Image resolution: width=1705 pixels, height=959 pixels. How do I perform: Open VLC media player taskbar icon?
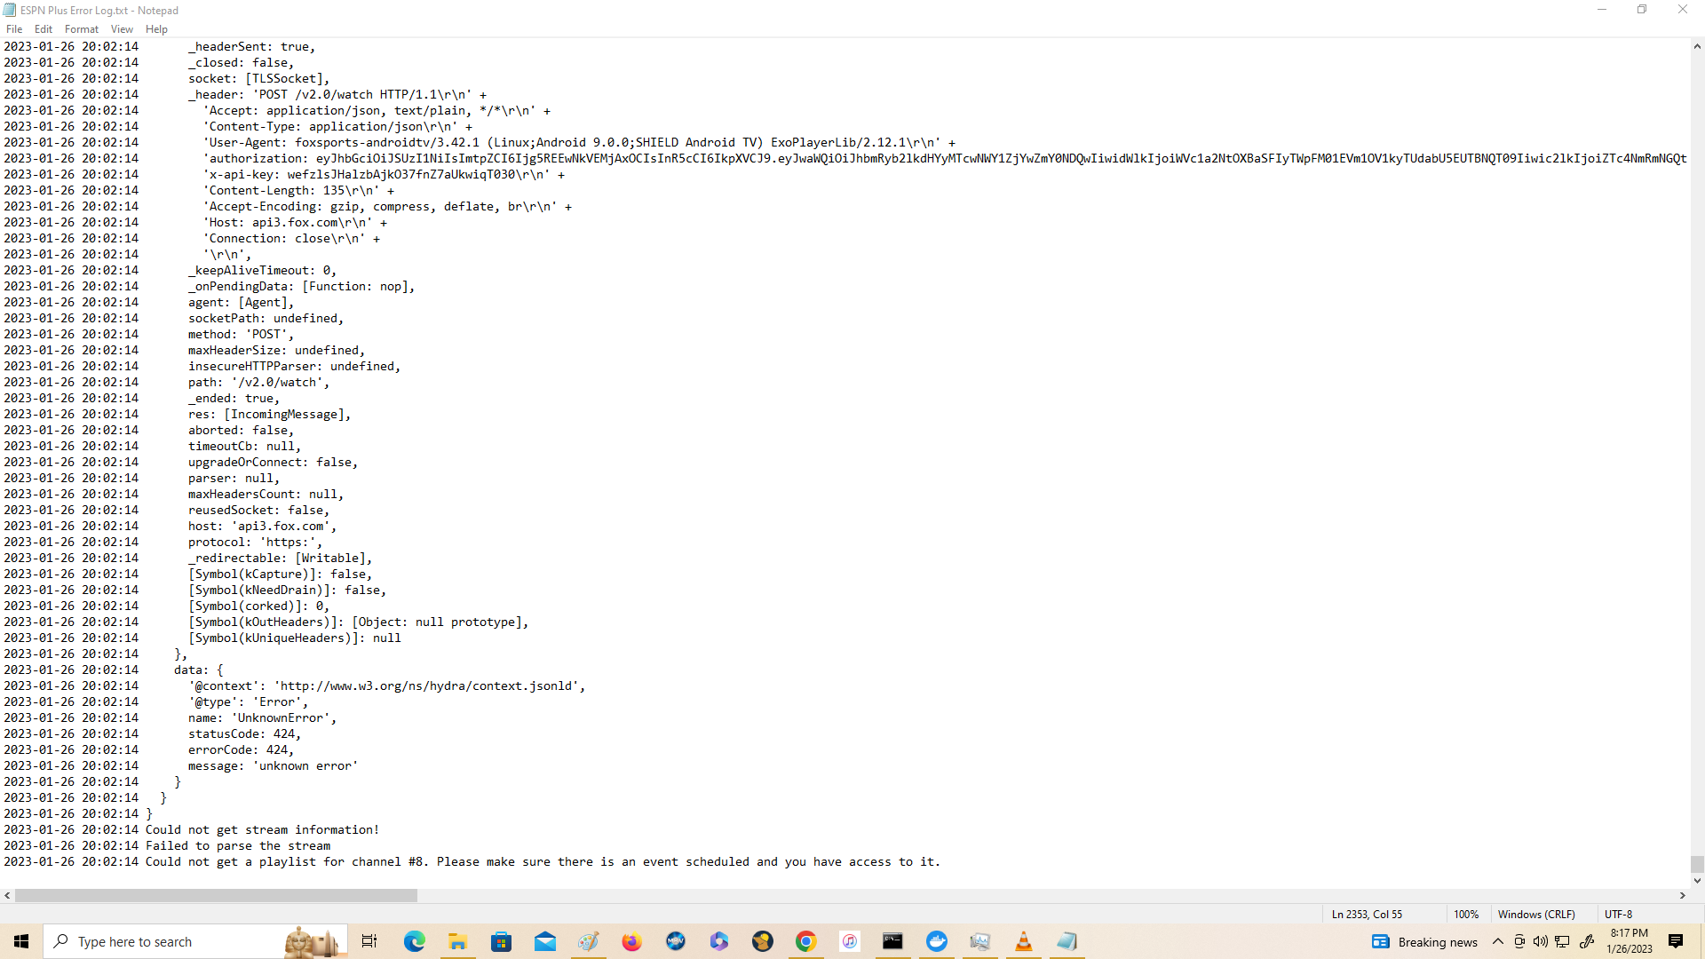click(x=1023, y=941)
